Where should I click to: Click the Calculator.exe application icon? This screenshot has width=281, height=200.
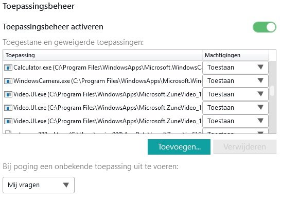(8, 68)
